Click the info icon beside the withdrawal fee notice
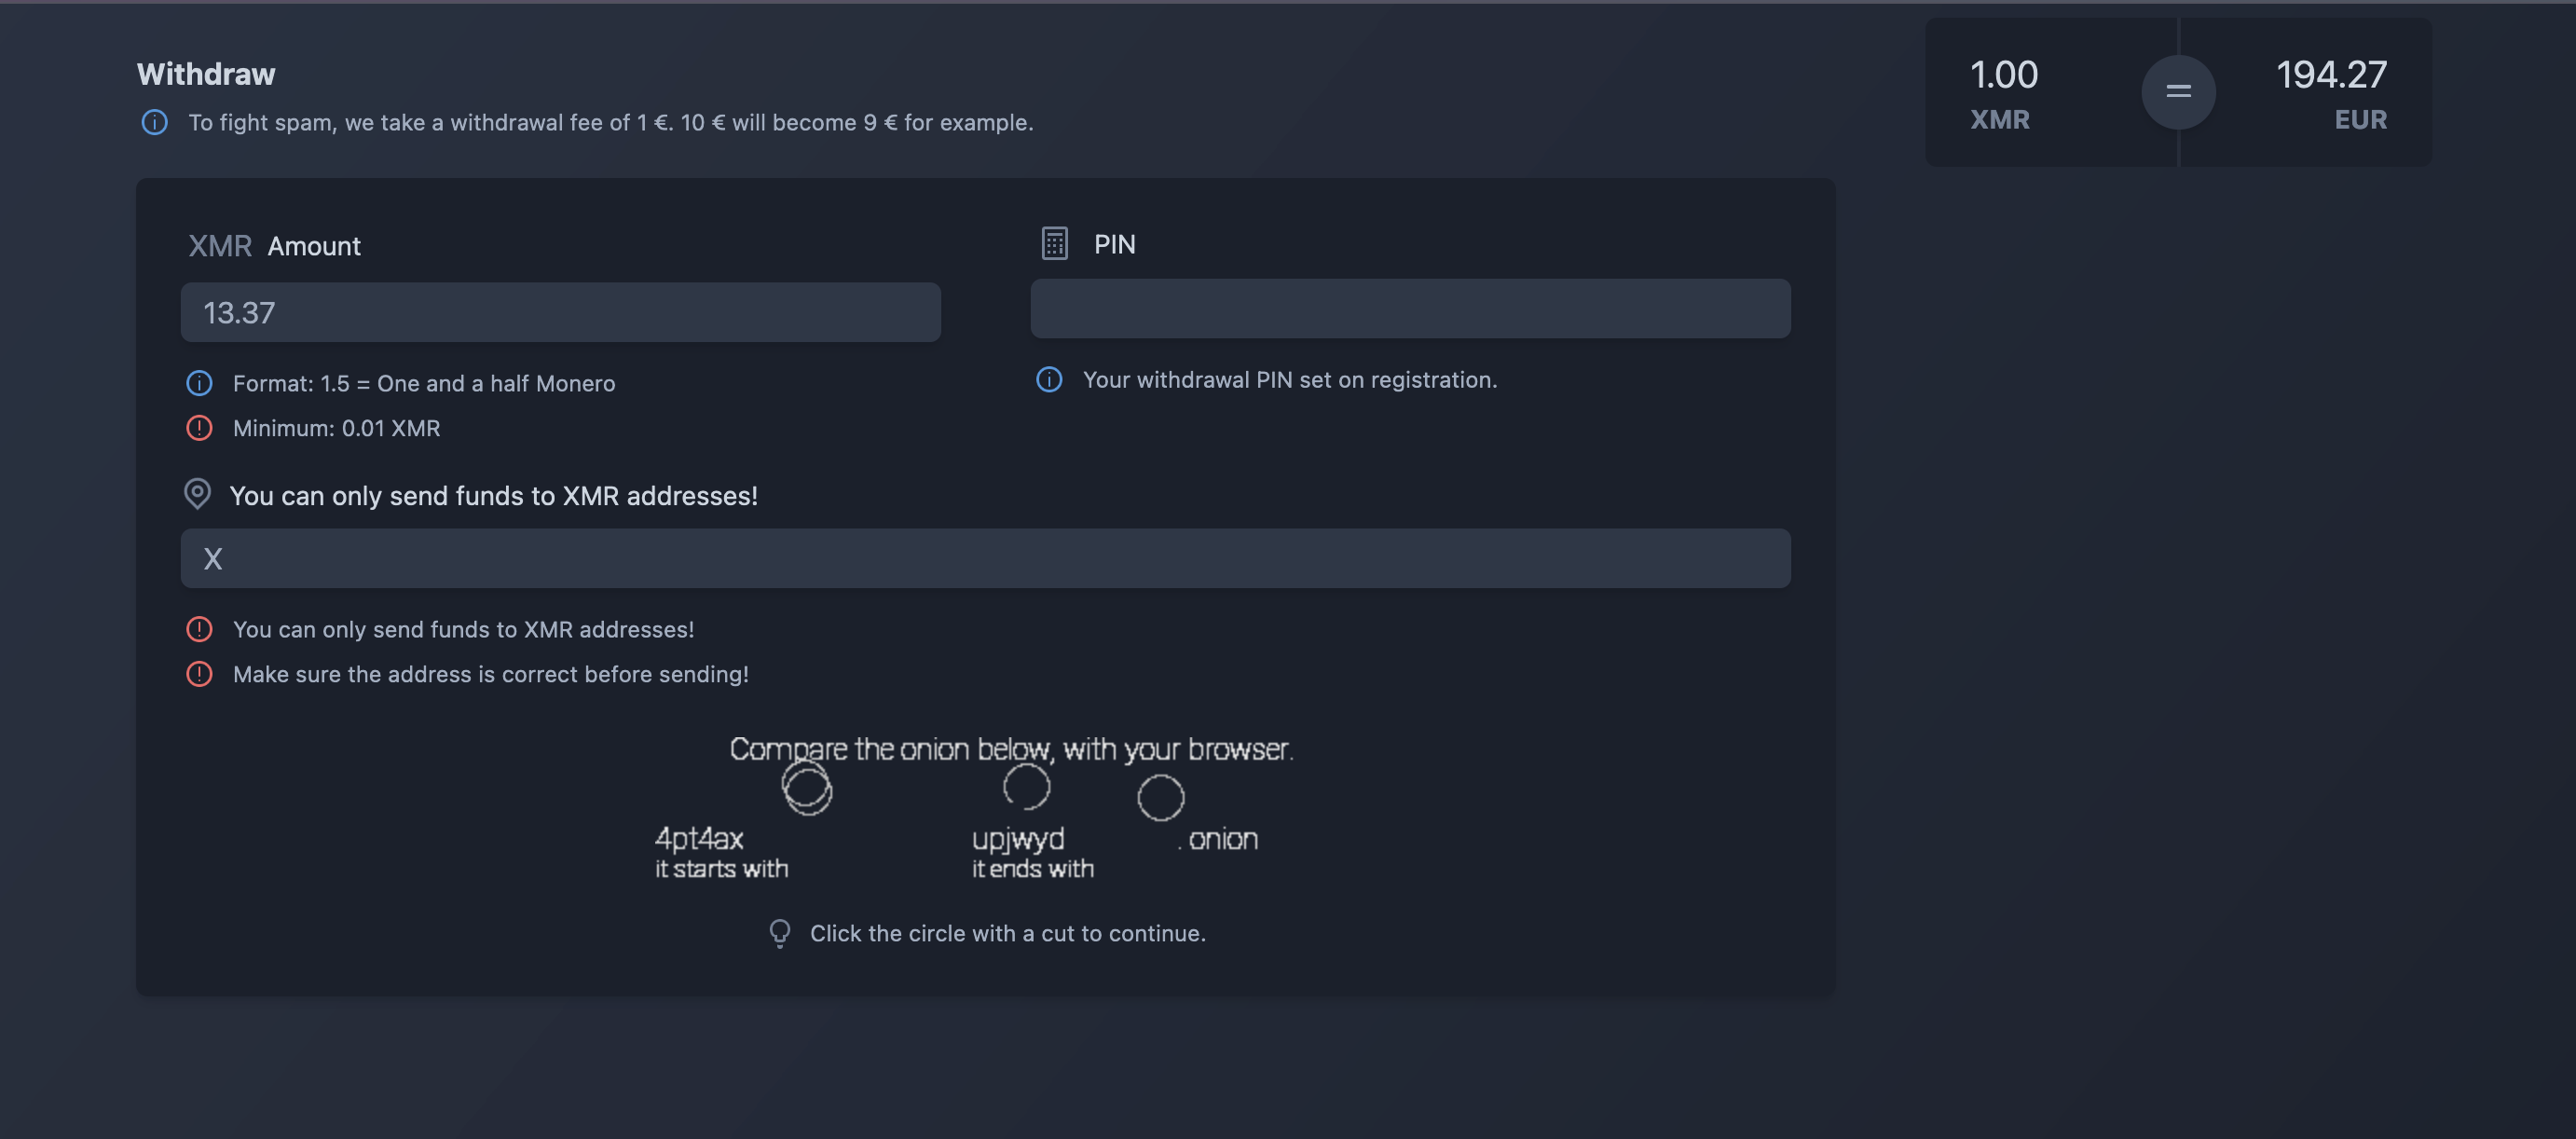The width and height of the screenshot is (2576, 1139). [154, 122]
